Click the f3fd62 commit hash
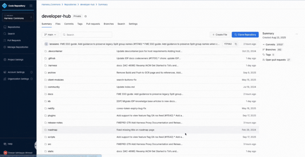 228,44
